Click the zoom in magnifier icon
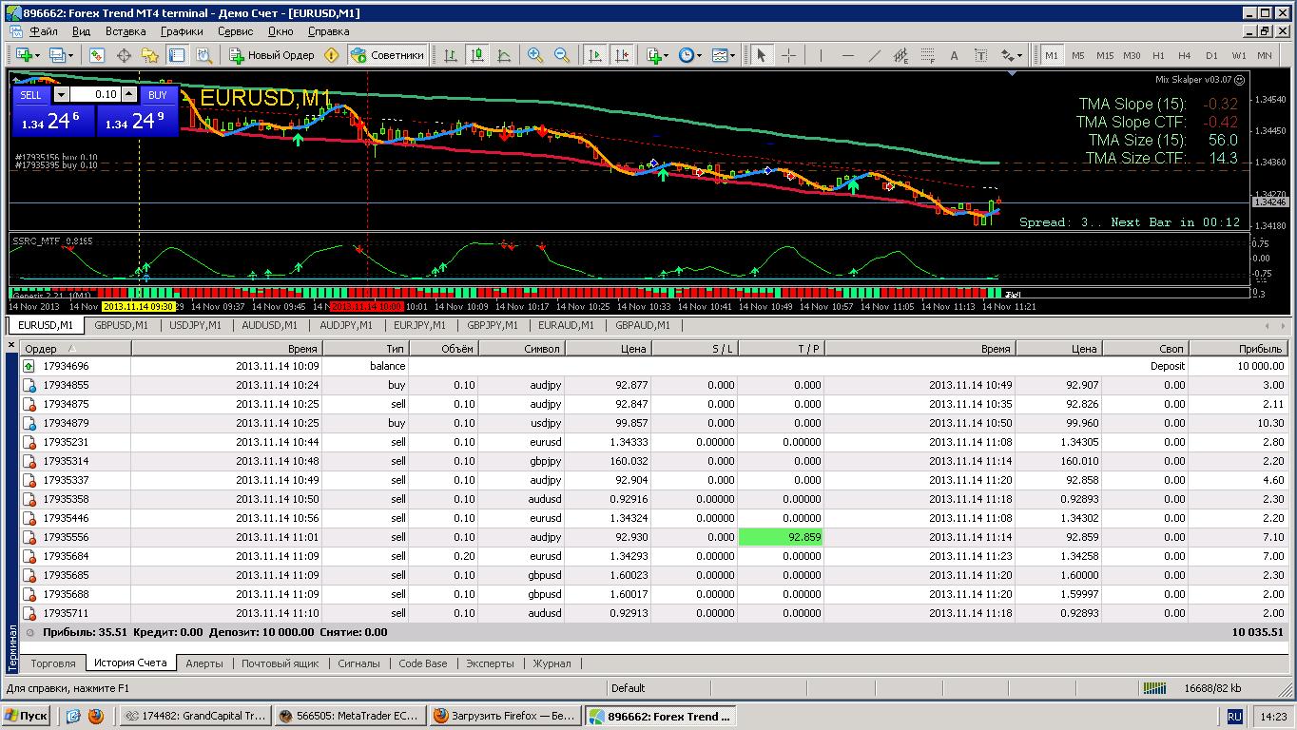 535,55
